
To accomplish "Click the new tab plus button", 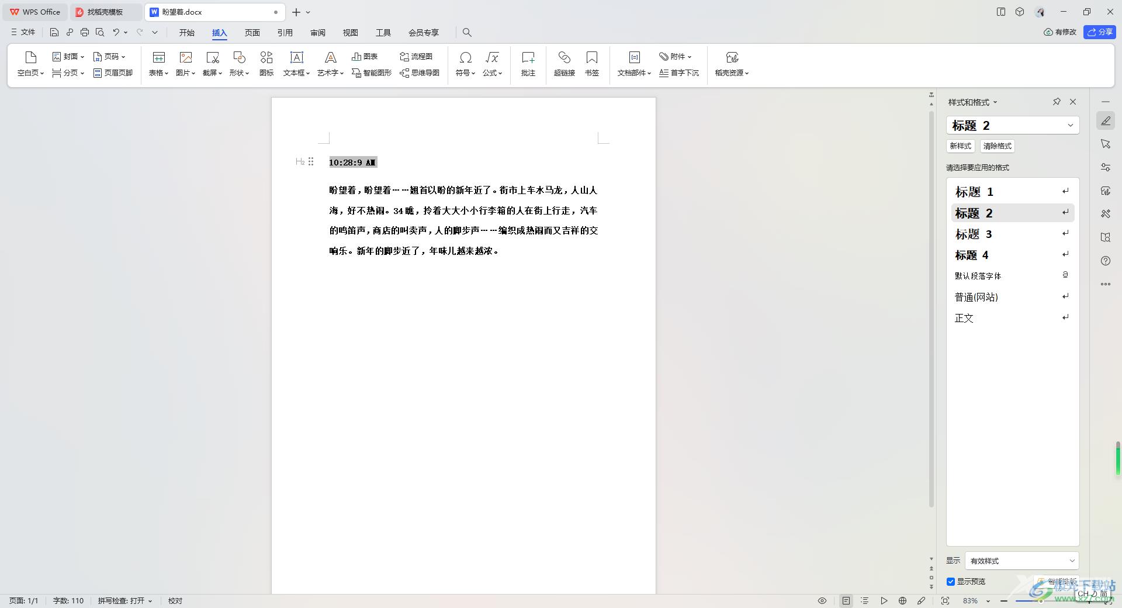I will pos(296,12).
